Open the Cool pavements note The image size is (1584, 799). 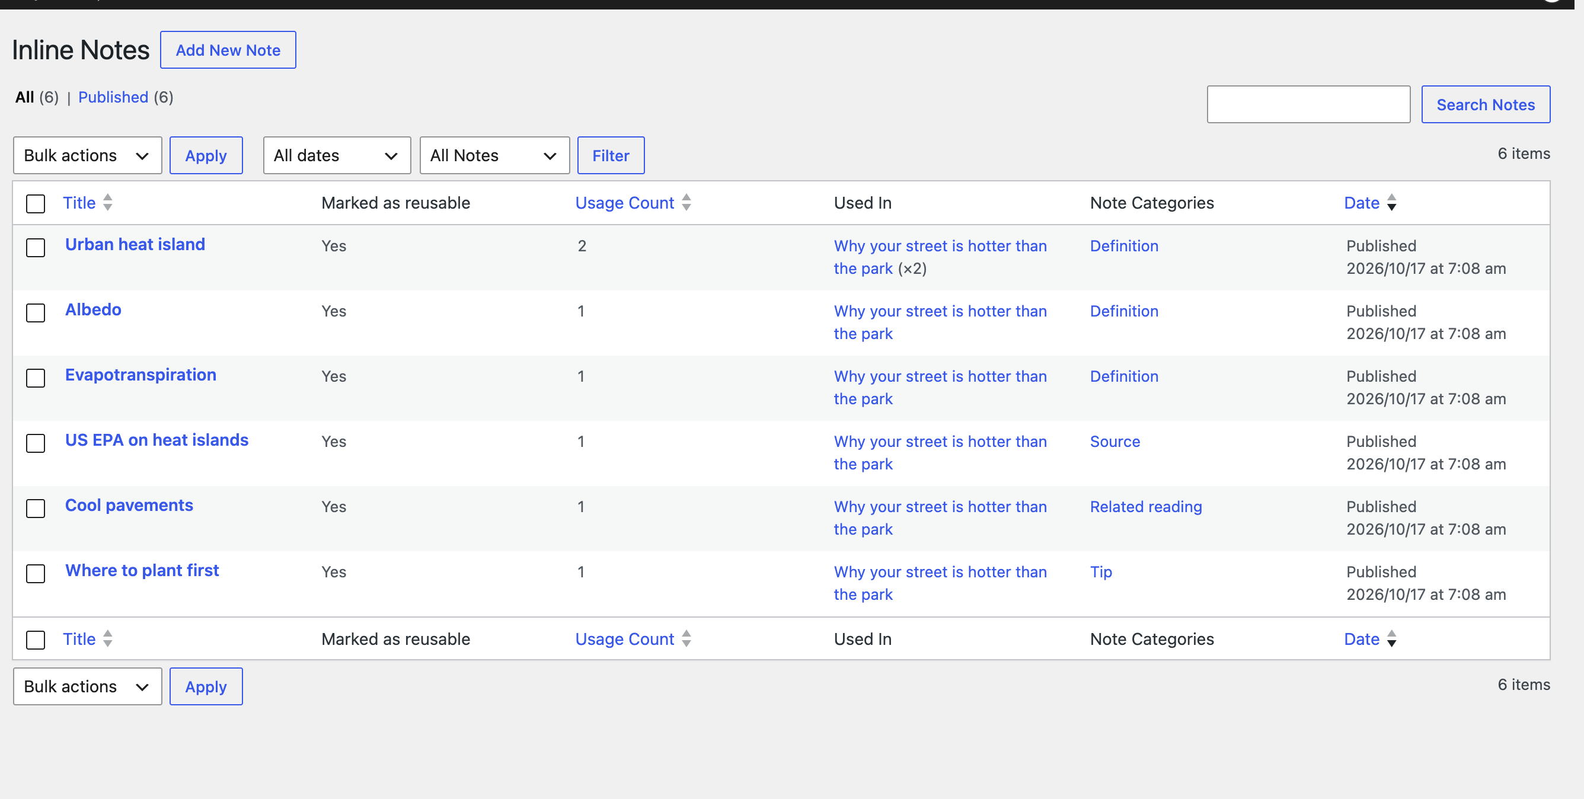[x=129, y=505]
